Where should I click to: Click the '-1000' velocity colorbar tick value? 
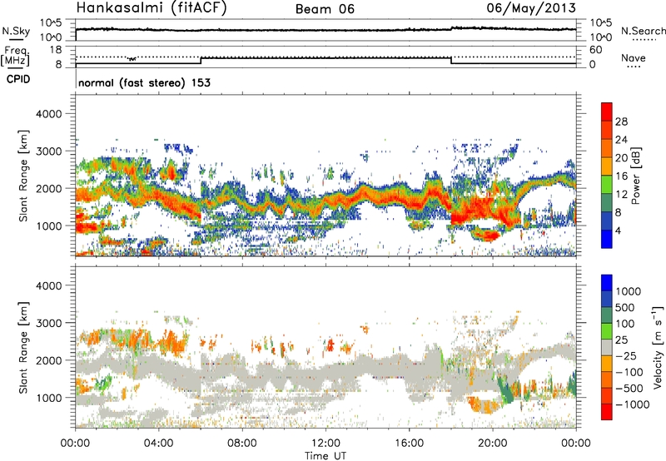632,404
